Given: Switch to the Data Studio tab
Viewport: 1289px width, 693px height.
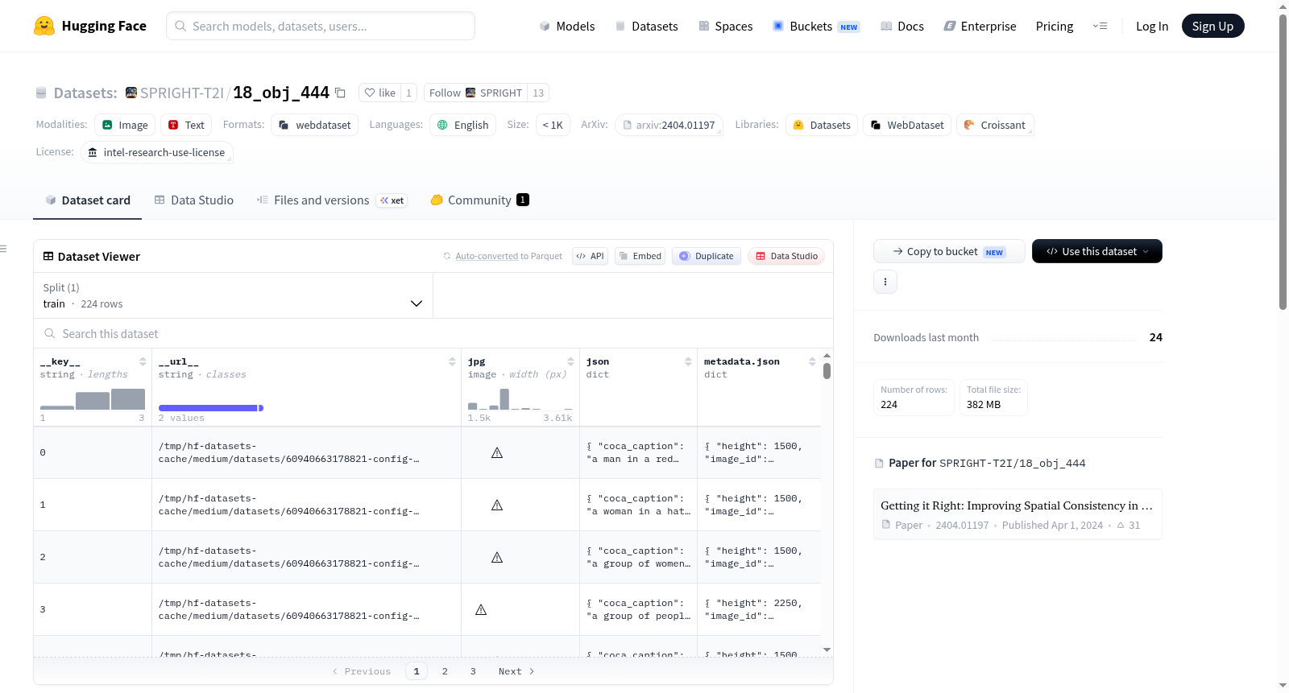Looking at the screenshot, I should tap(194, 200).
